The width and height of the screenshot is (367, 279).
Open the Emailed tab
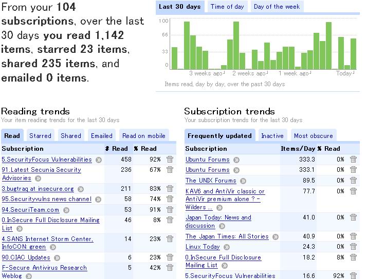[x=102, y=135]
